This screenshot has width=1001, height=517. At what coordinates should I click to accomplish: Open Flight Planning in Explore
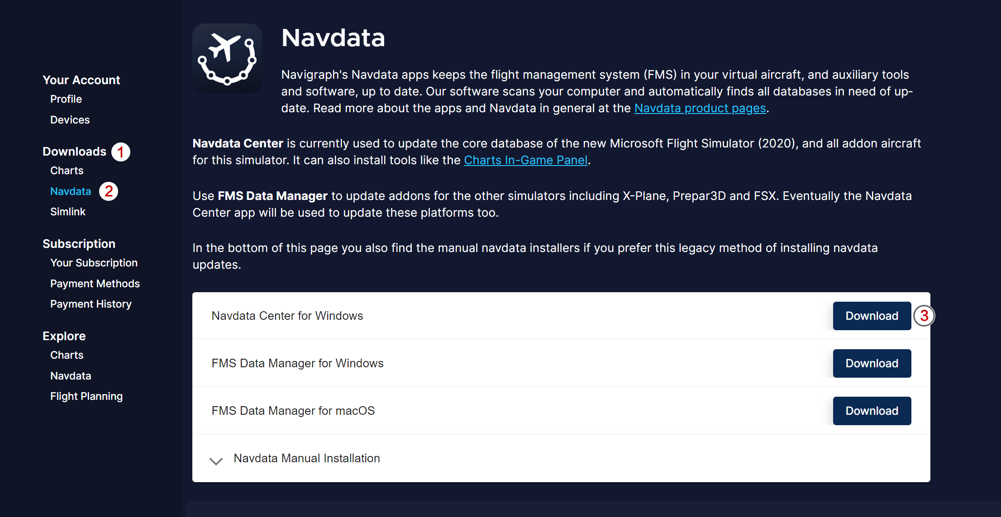(x=86, y=396)
